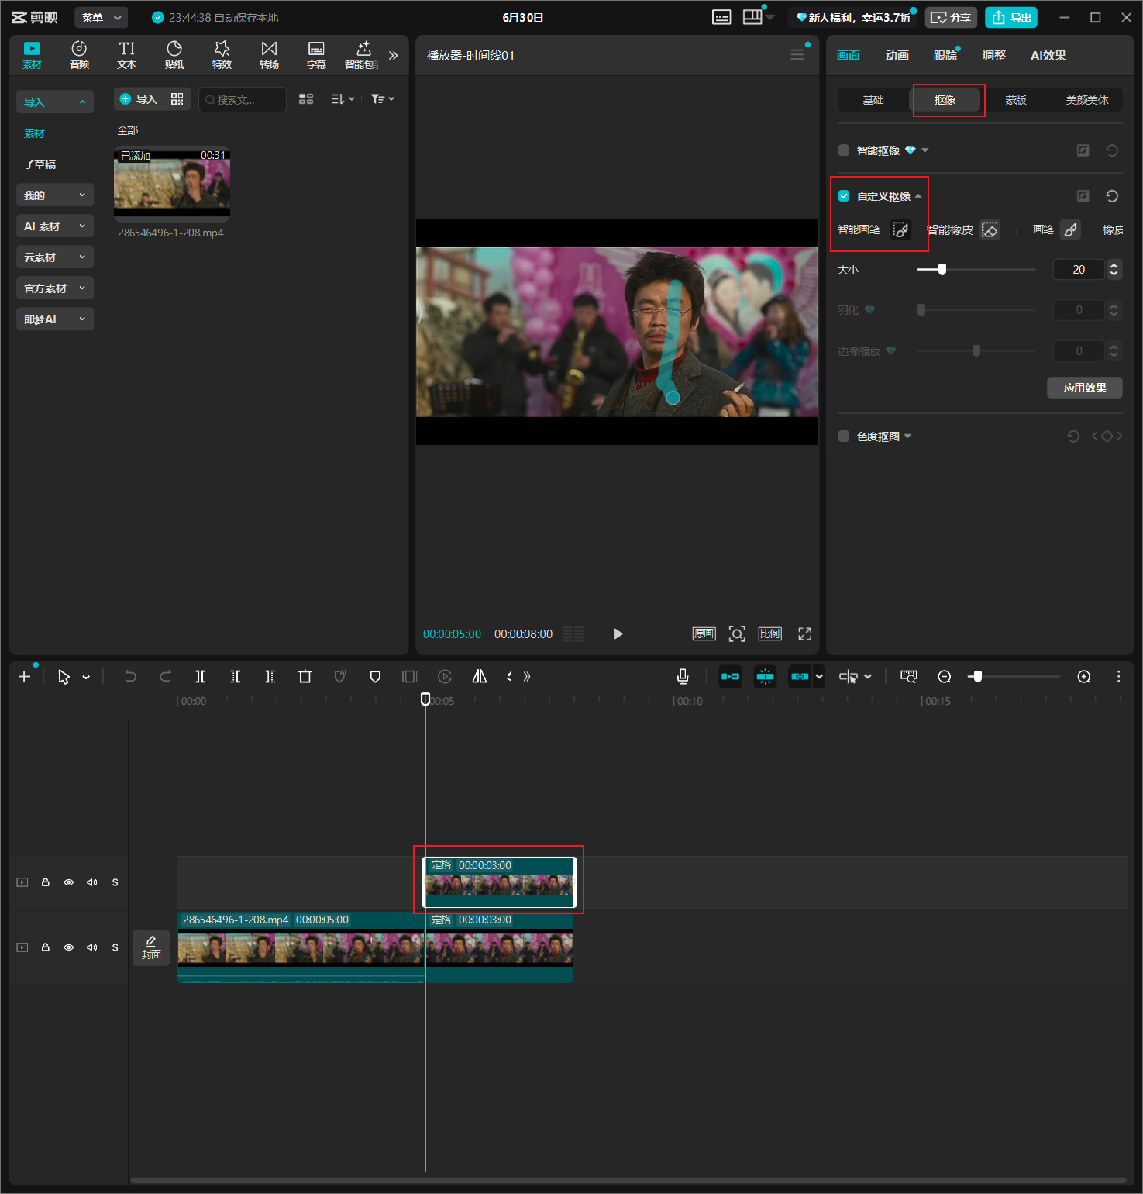
Task: Select the 智能橡皮 smart eraser tool
Action: [990, 229]
